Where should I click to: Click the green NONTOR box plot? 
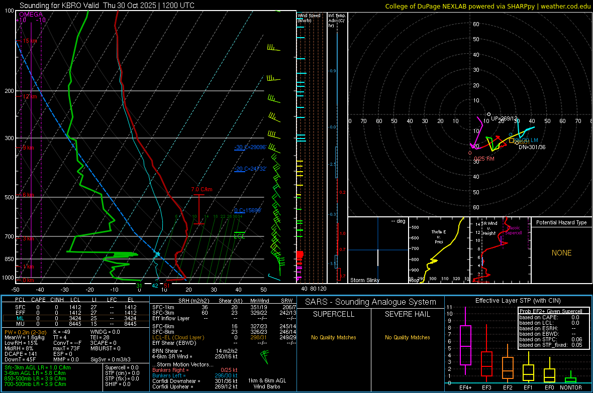[570, 380]
